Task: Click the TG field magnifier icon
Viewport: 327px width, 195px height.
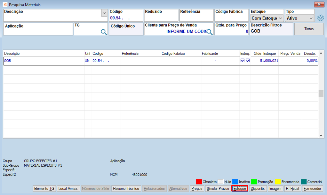Action: click(104, 32)
